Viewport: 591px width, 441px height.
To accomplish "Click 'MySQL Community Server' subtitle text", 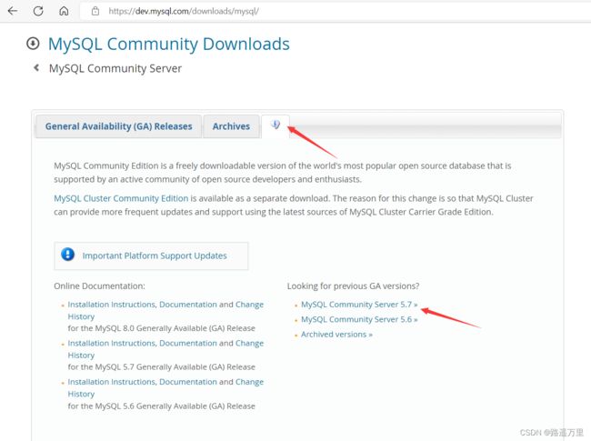I will click(115, 68).
